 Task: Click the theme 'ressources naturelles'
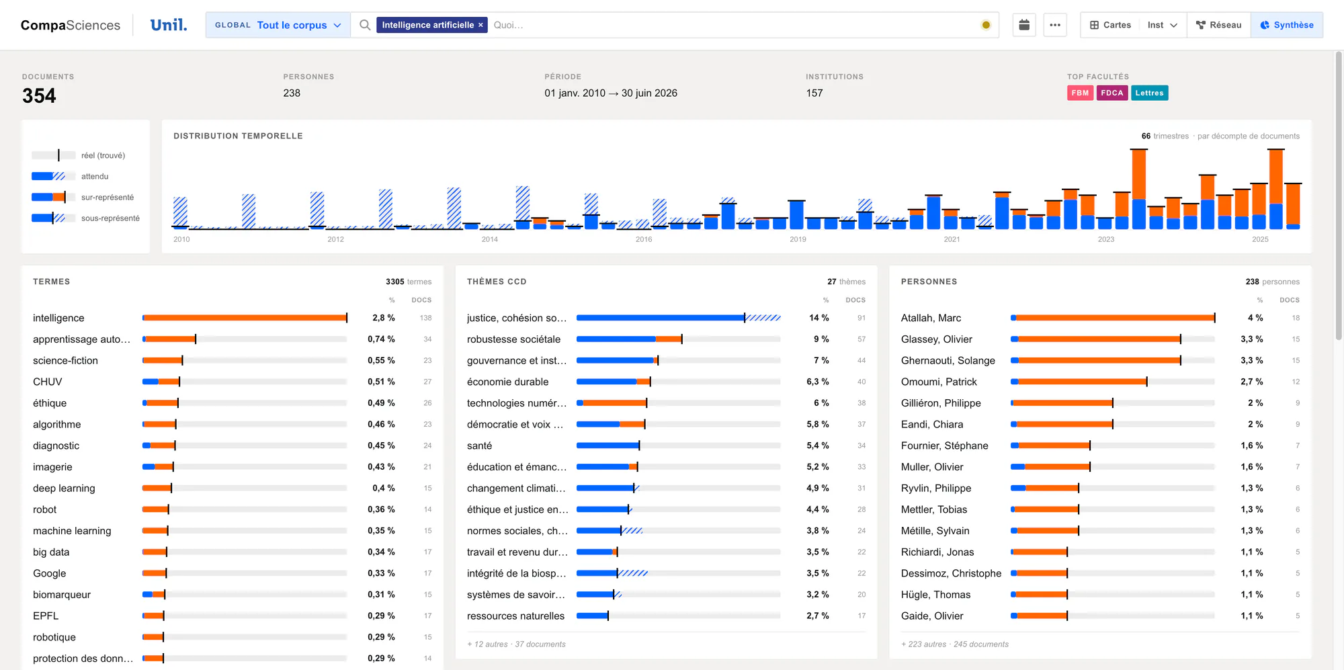pos(515,616)
